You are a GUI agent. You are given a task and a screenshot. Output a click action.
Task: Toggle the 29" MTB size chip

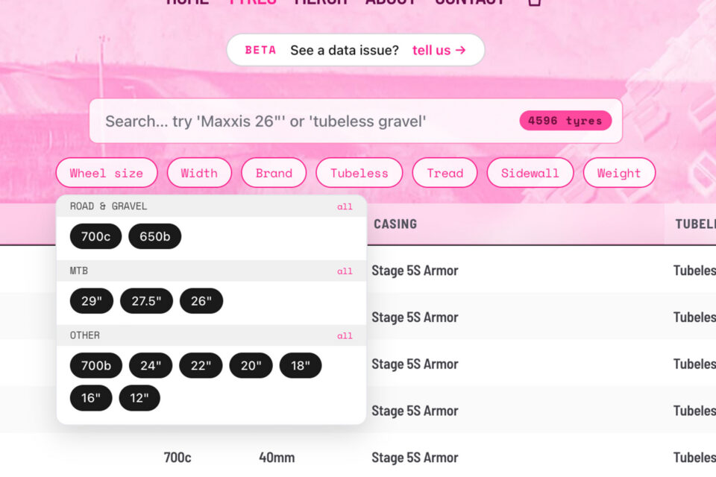coord(91,301)
